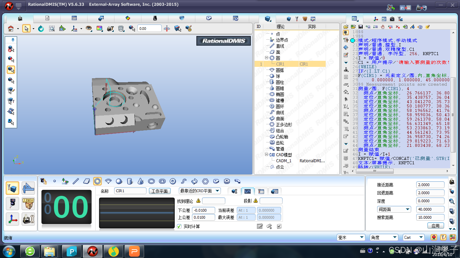This screenshot has width=460, height=258.
Task: Open the recycle bin delete icon
Action: pyautogui.click(x=121, y=29)
